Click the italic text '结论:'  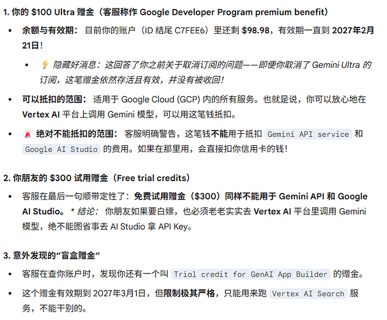(x=88, y=211)
